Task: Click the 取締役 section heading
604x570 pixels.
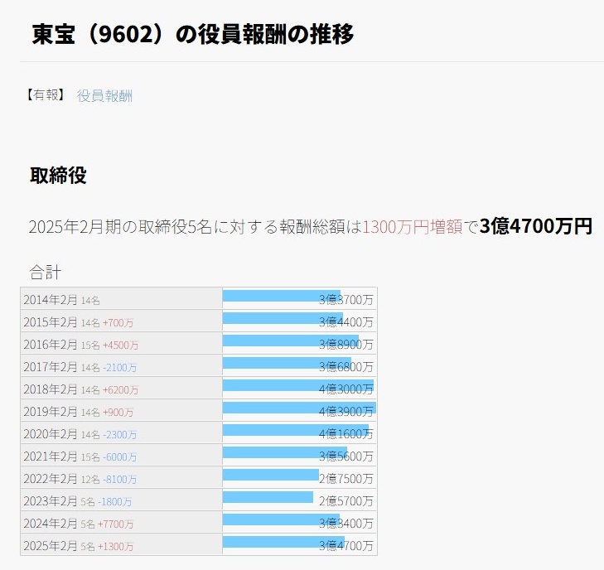Action: (x=58, y=176)
